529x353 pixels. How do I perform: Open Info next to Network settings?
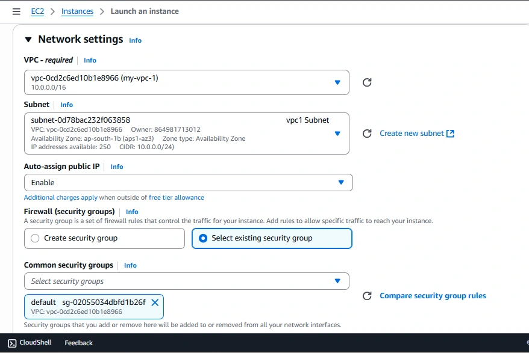[135, 40]
